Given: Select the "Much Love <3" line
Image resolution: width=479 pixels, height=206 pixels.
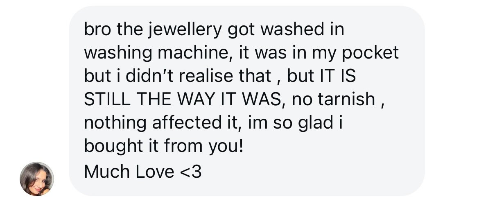Looking at the screenshot, I should 142,172.
